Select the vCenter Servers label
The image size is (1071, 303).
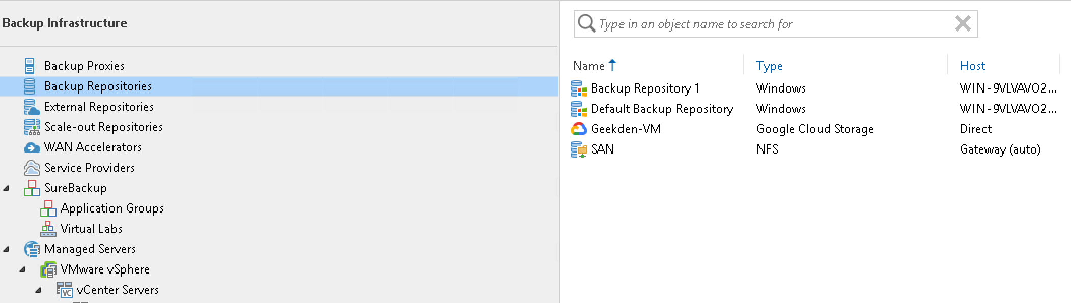pyautogui.click(x=118, y=290)
